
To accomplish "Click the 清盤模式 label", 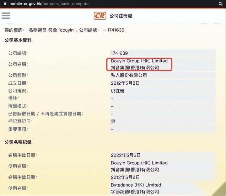I will (18, 106).
